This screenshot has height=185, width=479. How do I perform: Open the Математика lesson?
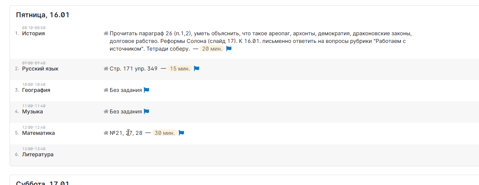38,133
